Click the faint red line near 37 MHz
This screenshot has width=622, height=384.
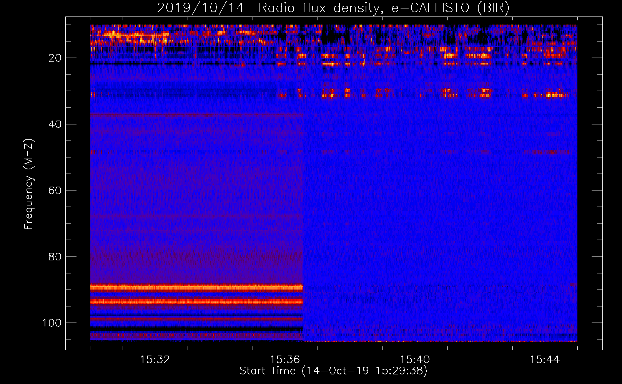click(x=196, y=115)
